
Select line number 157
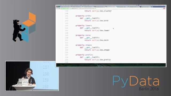[67, 55]
